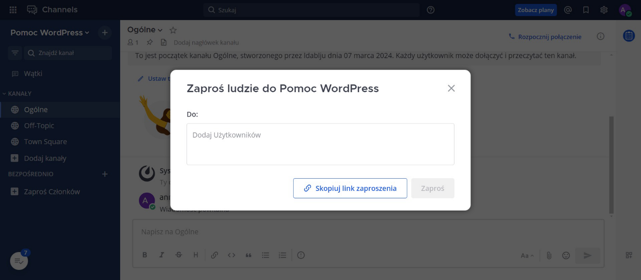
Task: Open the channel info icon
Action: coord(600,36)
